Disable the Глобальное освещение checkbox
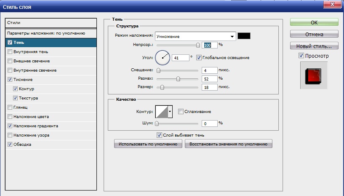344x196 pixels. click(x=199, y=57)
